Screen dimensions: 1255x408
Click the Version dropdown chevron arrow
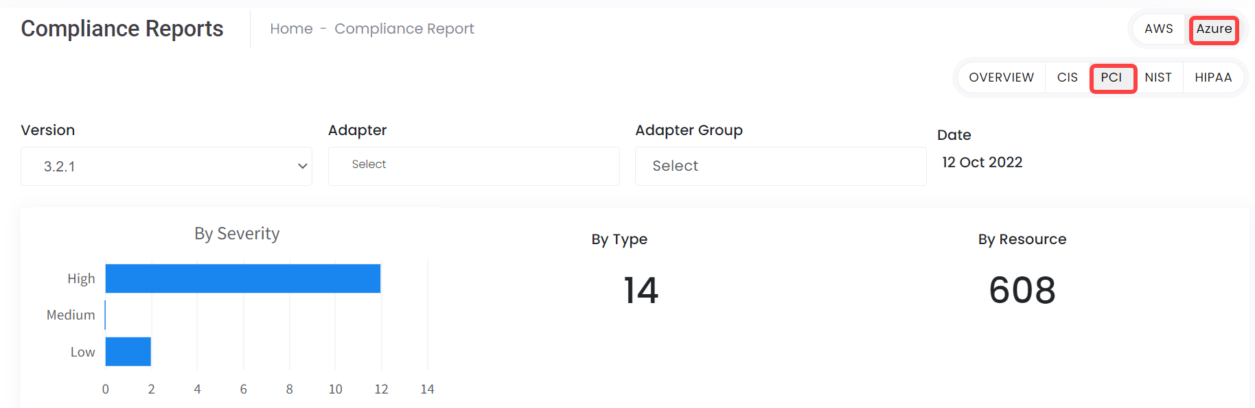302,166
